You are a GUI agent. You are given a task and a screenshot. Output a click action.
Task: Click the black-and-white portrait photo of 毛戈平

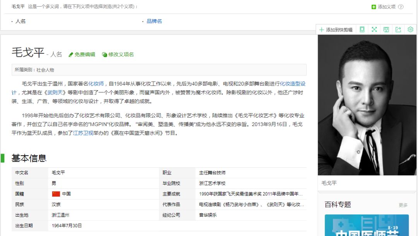point(367,105)
